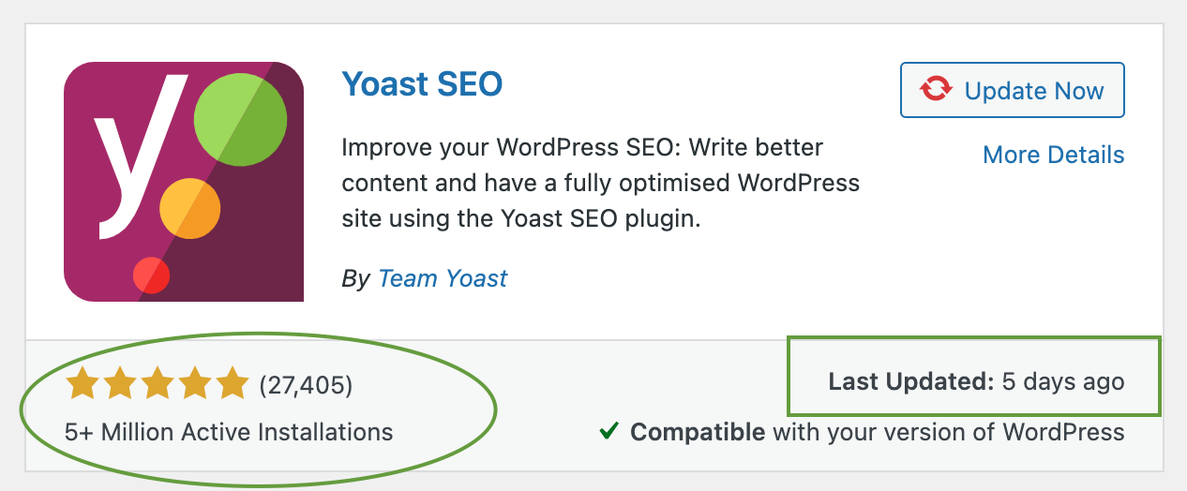Screen dimensions: 1187x491
Task: Click the Update Now button
Action: pos(1013,91)
